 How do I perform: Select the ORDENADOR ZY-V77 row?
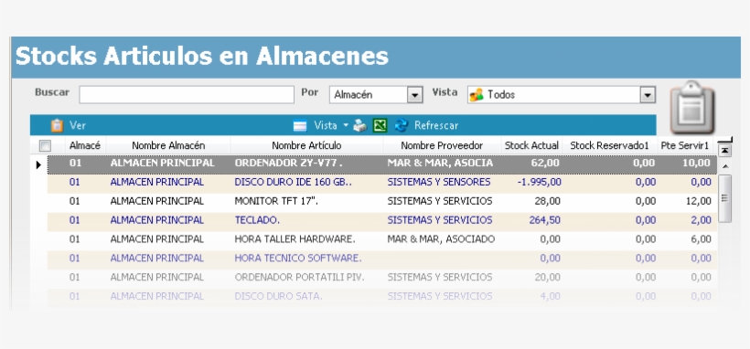381,164
